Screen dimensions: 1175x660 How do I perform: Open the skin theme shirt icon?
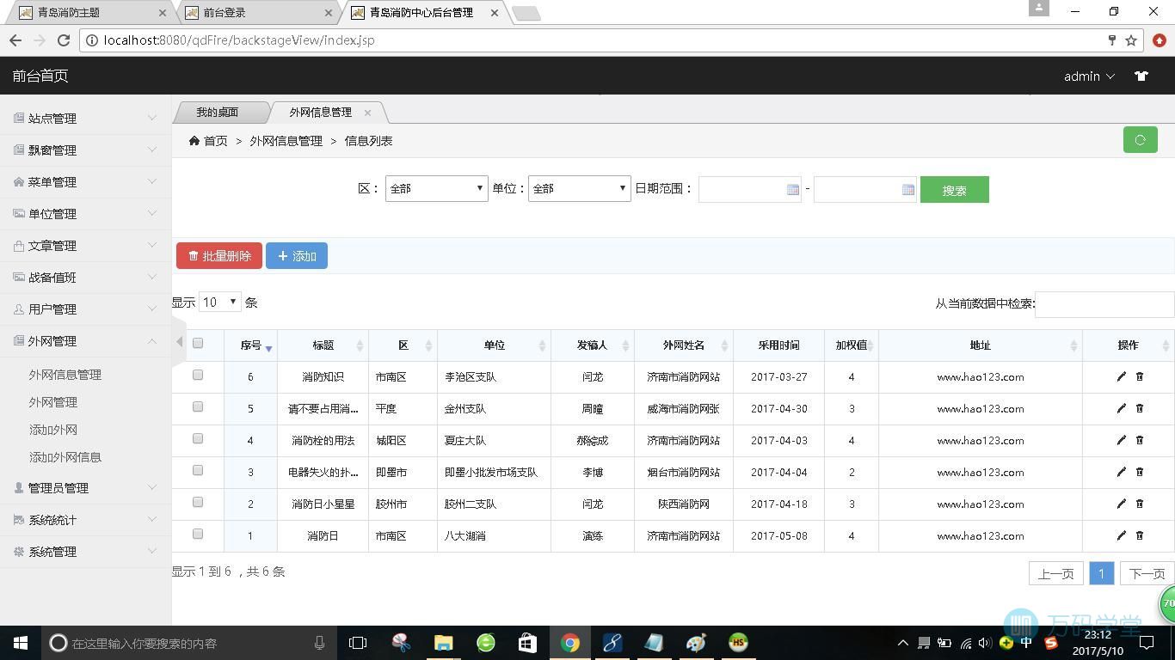click(x=1141, y=76)
